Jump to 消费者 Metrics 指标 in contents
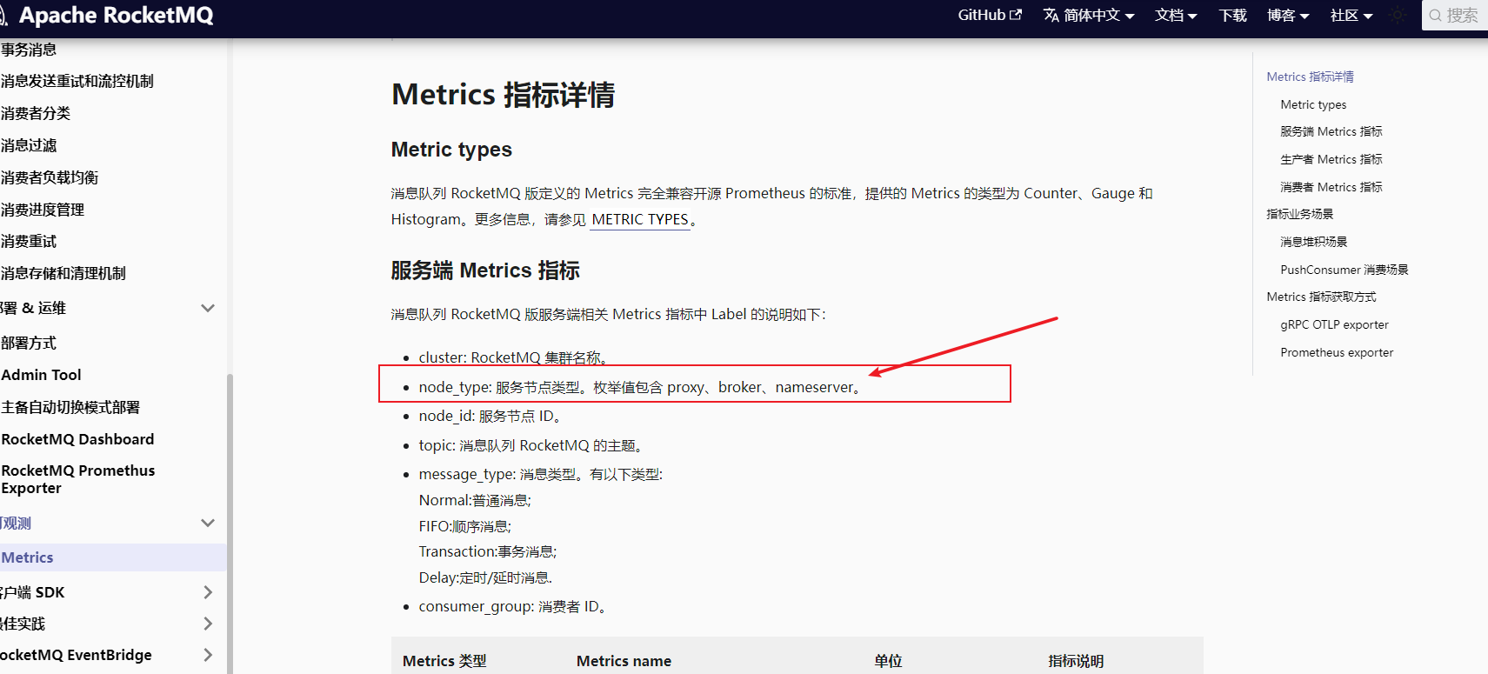 (x=1331, y=187)
